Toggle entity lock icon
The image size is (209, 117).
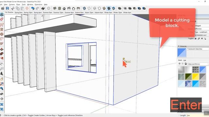(199, 39)
